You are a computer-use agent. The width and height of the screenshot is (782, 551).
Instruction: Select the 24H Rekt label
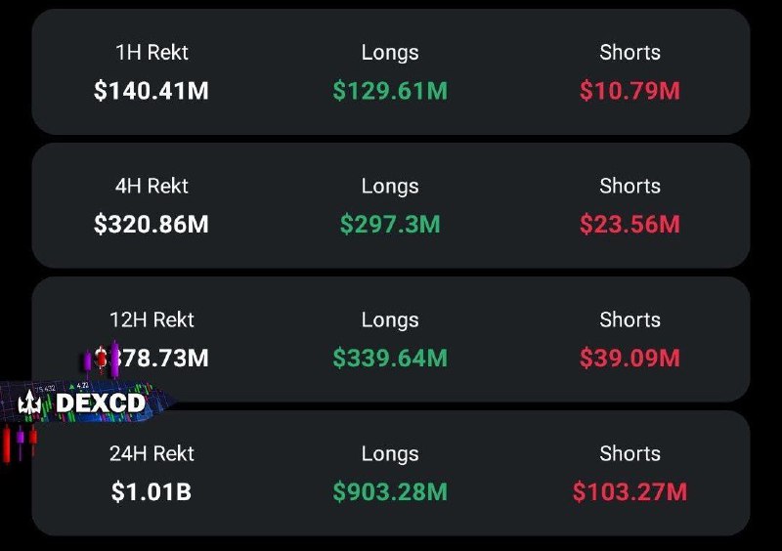point(152,453)
